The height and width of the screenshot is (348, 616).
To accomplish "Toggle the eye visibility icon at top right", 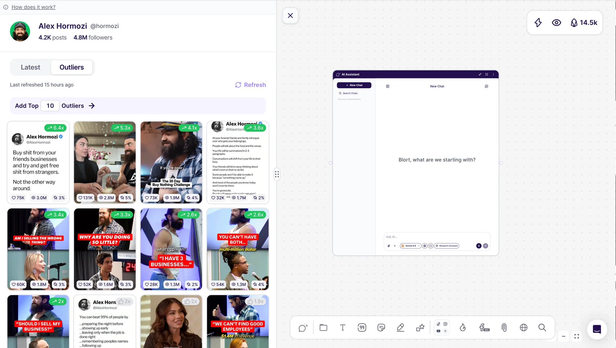I will [556, 22].
